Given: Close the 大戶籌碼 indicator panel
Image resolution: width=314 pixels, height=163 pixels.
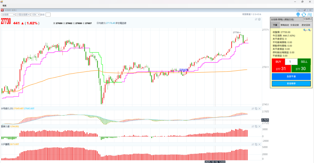Looking at the screenshot, I should click(x=259, y=144).
